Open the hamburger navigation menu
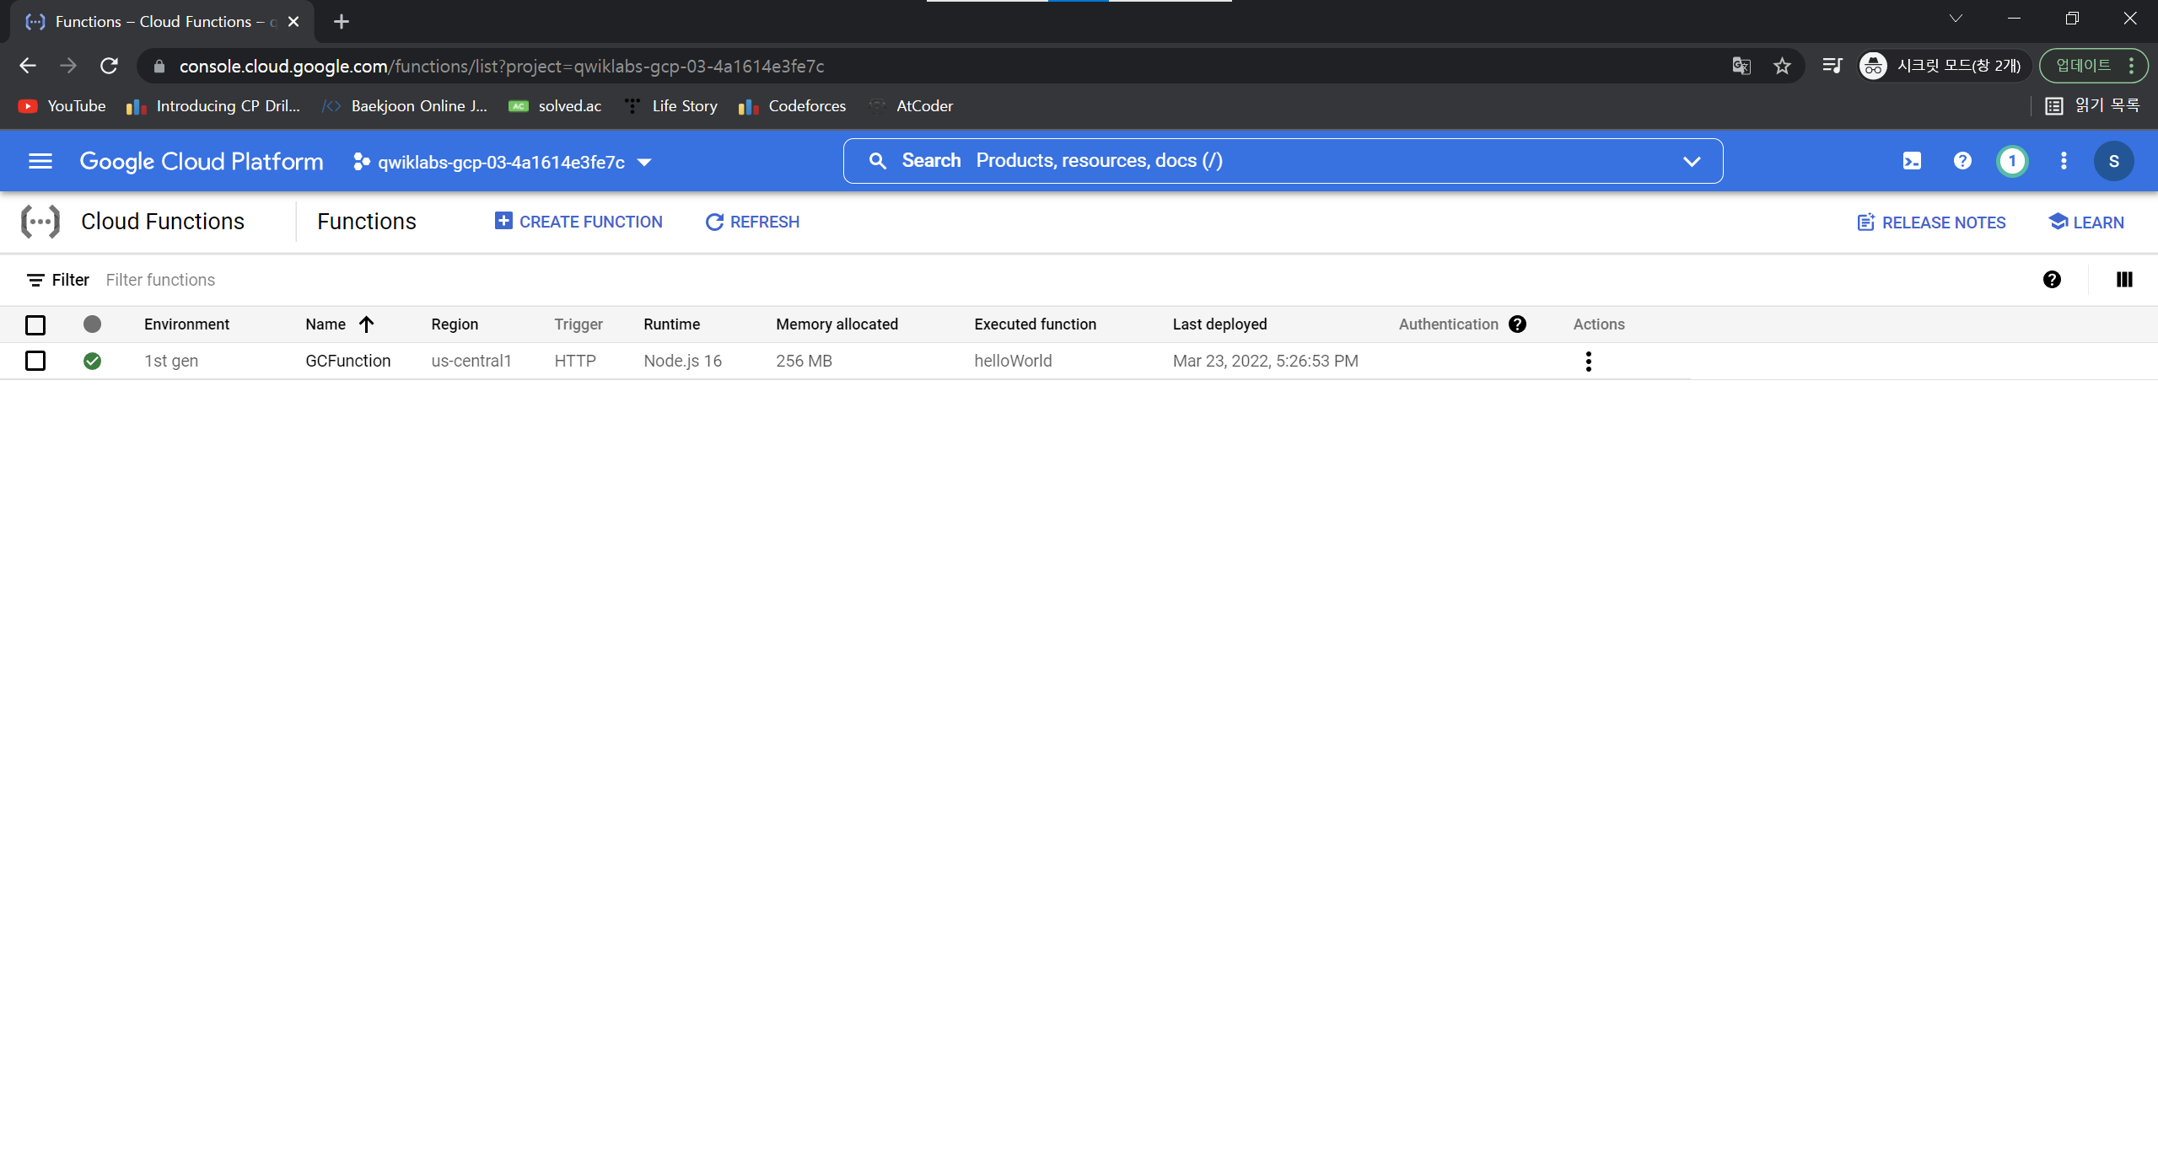The width and height of the screenshot is (2158, 1163). tap(40, 161)
